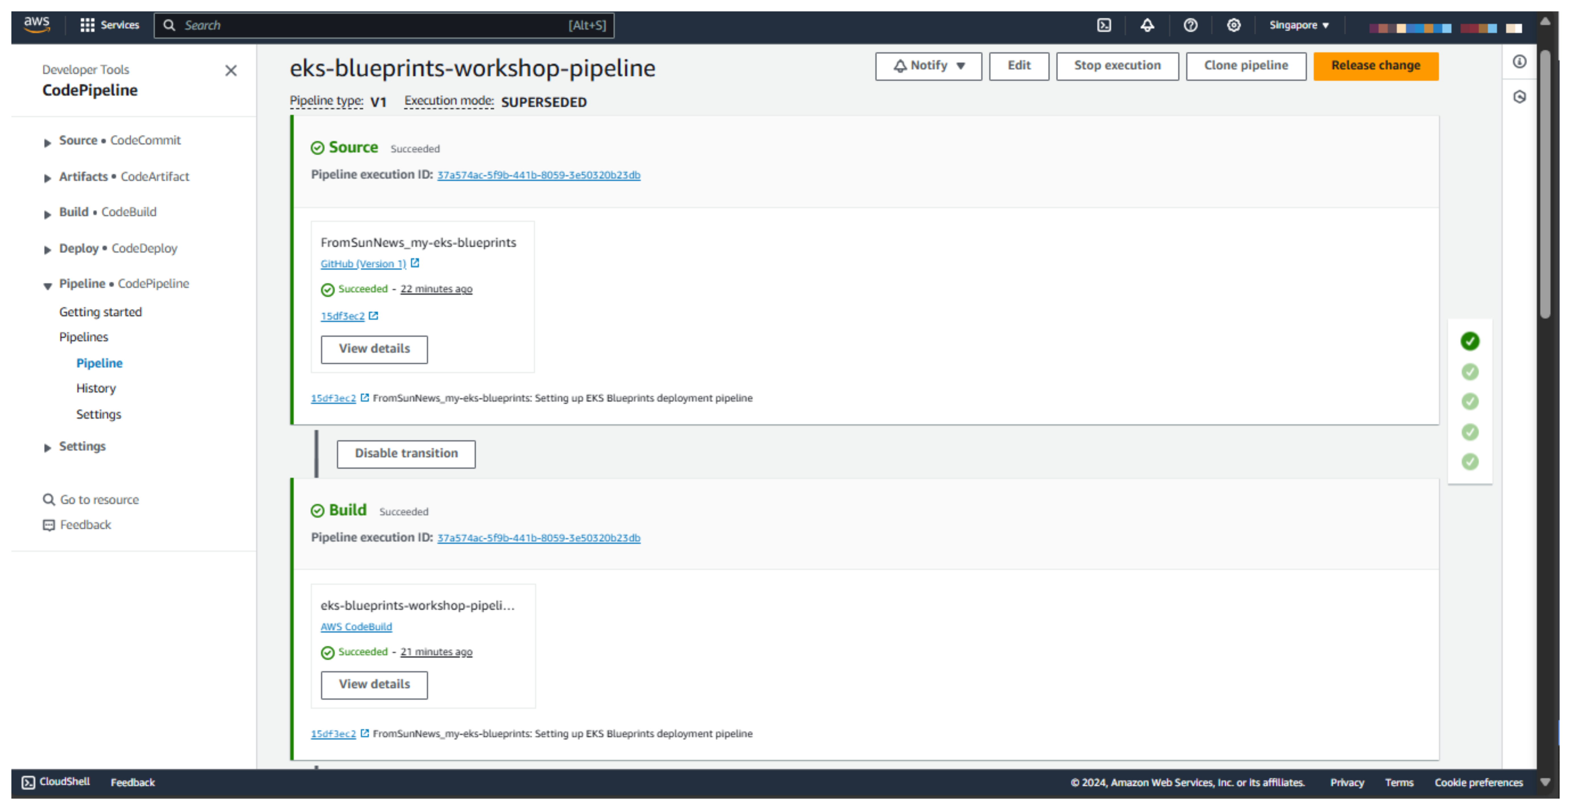This screenshot has height=810, width=1571.
Task: Click the third stage status check indicator
Action: pyautogui.click(x=1470, y=402)
